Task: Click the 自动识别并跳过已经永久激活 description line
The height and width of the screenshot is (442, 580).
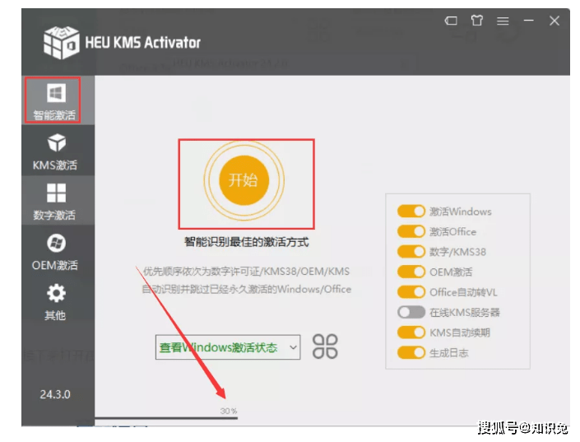Action: (x=246, y=289)
